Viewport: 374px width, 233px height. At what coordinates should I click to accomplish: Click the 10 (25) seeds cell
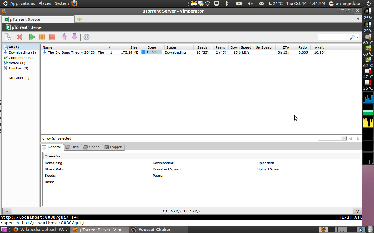pos(202,52)
